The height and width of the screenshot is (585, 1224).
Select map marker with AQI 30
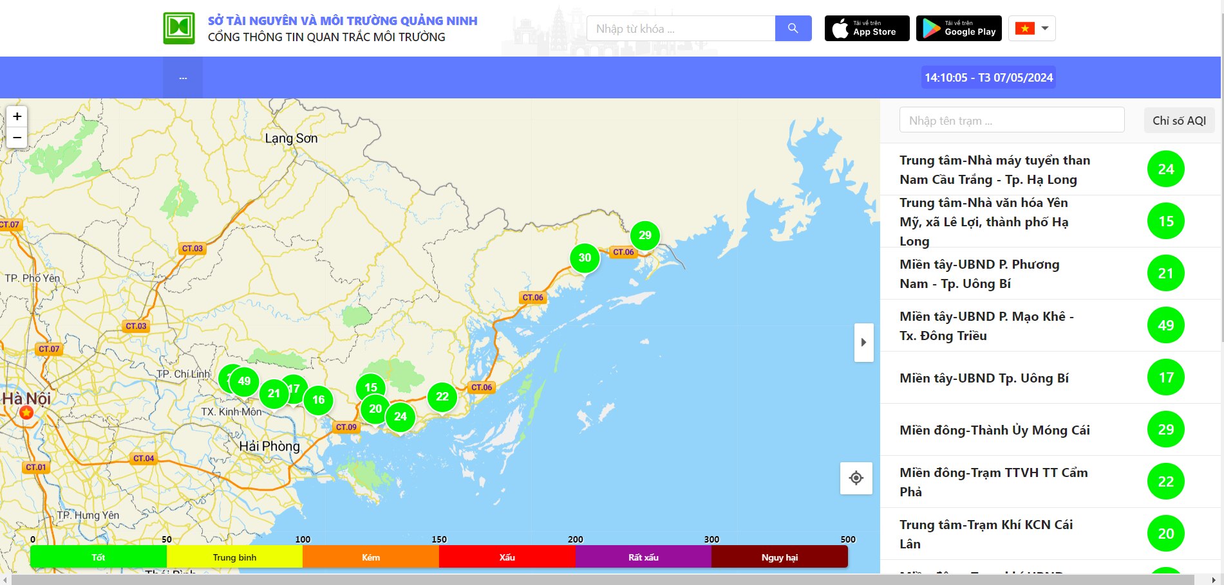point(585,258)
